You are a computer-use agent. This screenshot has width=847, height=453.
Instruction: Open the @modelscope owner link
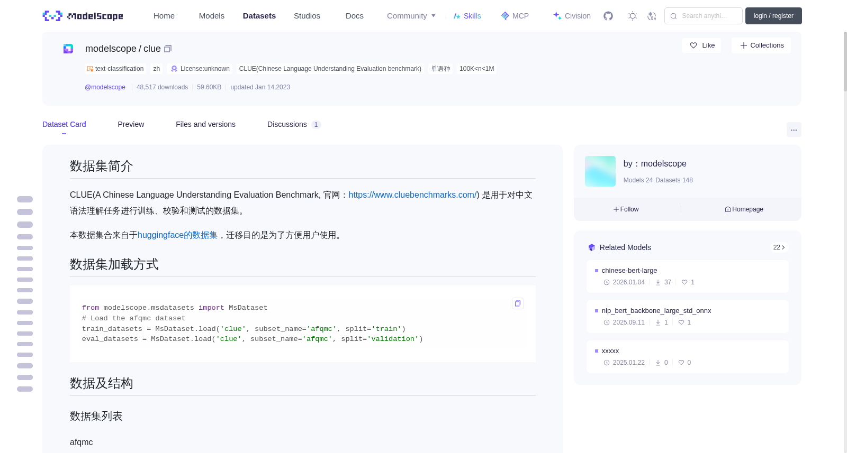point(105,87)
